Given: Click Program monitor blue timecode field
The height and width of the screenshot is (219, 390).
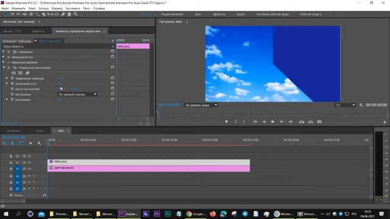Looking at the screenshot, I should pyautogui.click(x=169, y=105).
